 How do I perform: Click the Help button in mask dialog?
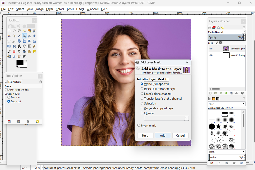(145, 135)
